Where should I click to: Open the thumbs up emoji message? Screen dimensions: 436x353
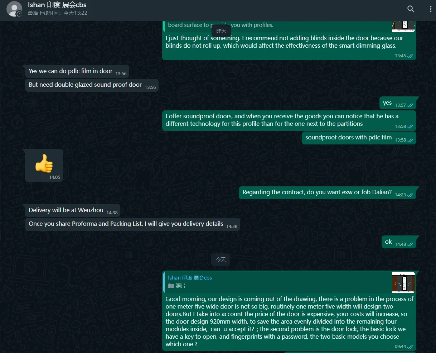pyautogui.click(x=44, y=165)
